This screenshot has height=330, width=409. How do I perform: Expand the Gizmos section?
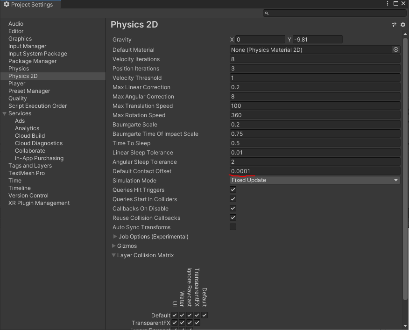tap(114, 246)
